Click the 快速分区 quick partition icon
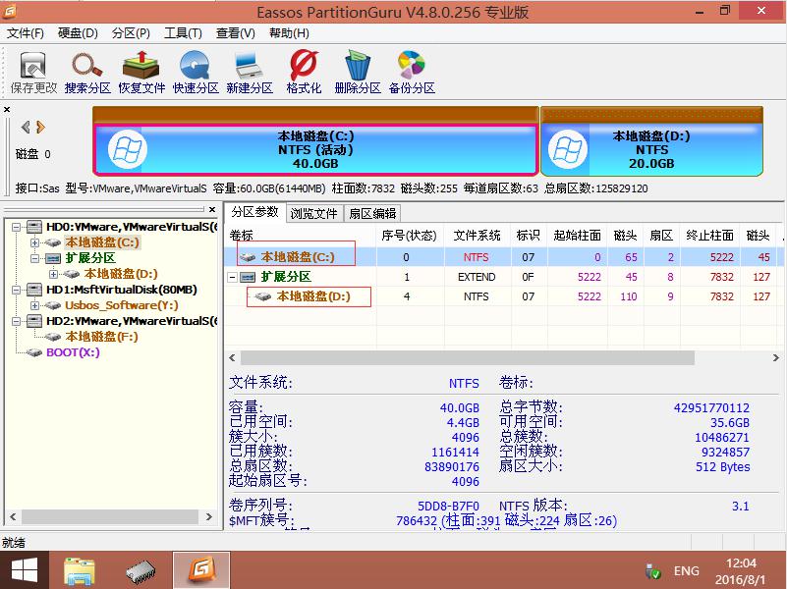Image resolution: width=787 pixels, height=589 pixels. coord(196,73)
